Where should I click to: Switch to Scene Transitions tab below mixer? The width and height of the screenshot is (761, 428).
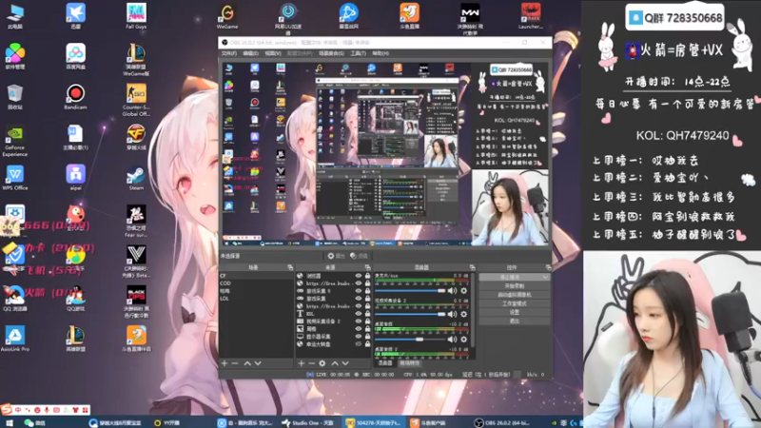coord(410,363)
